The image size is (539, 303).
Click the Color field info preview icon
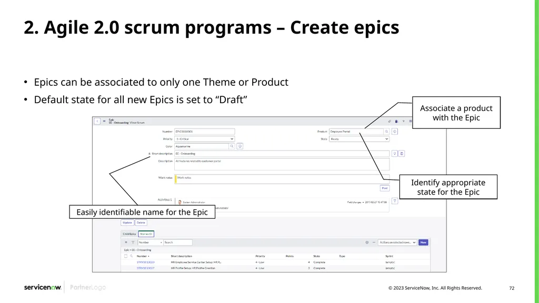240,146
